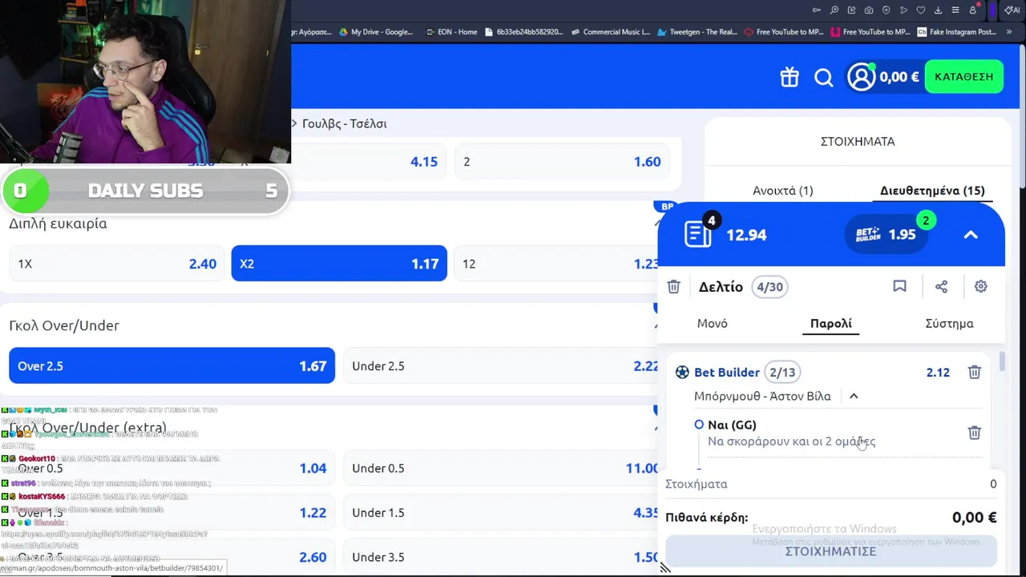The width and height of the screenshot is (1026, 577).
Task: Open the ad blocker shield icon
Action: click(886, 10)
